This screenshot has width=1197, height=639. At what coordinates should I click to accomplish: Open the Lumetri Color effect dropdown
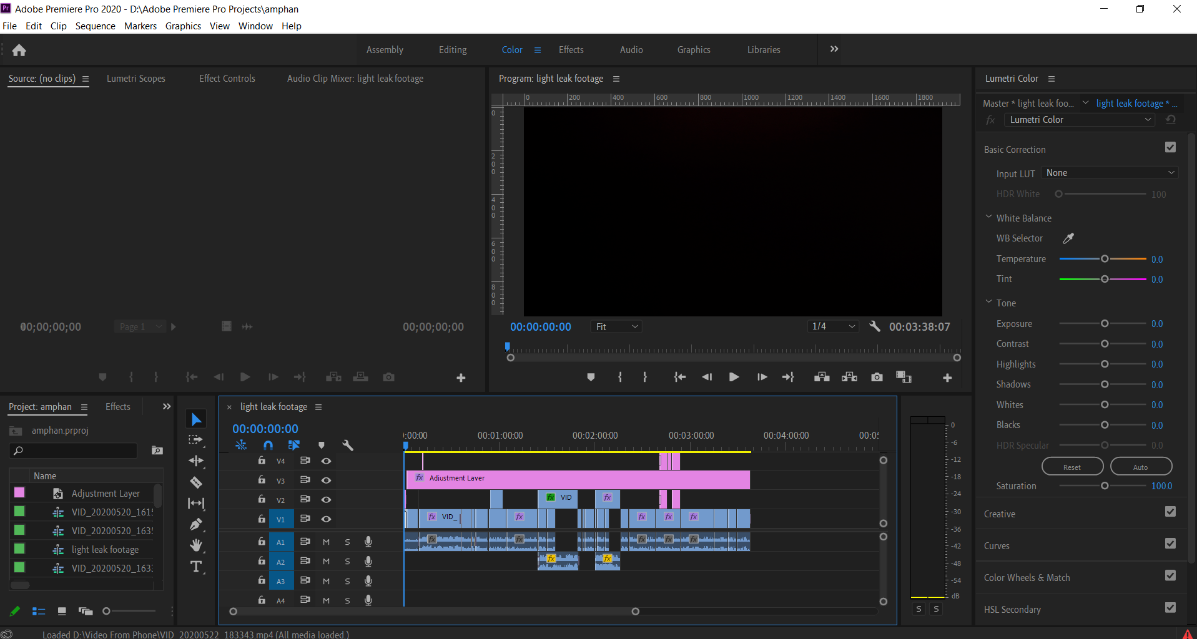click(1079, 120)
